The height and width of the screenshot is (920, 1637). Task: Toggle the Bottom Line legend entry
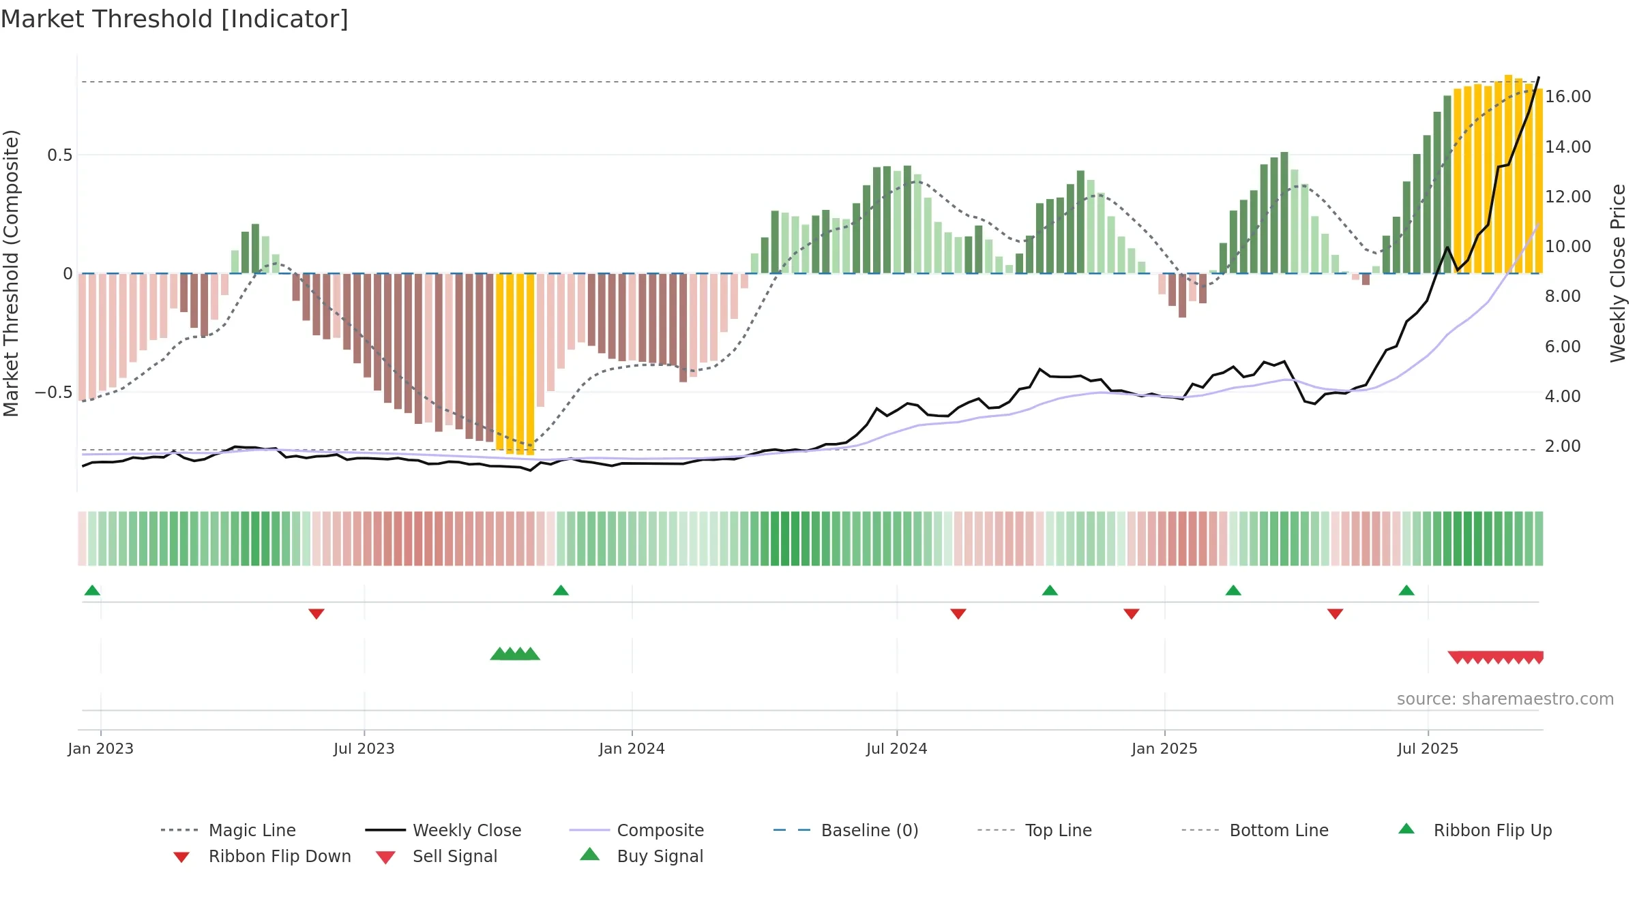pos(1255,830)
